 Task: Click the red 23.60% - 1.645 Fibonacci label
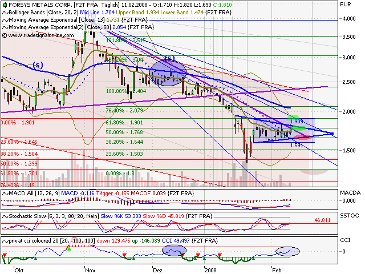click(19, 142)
